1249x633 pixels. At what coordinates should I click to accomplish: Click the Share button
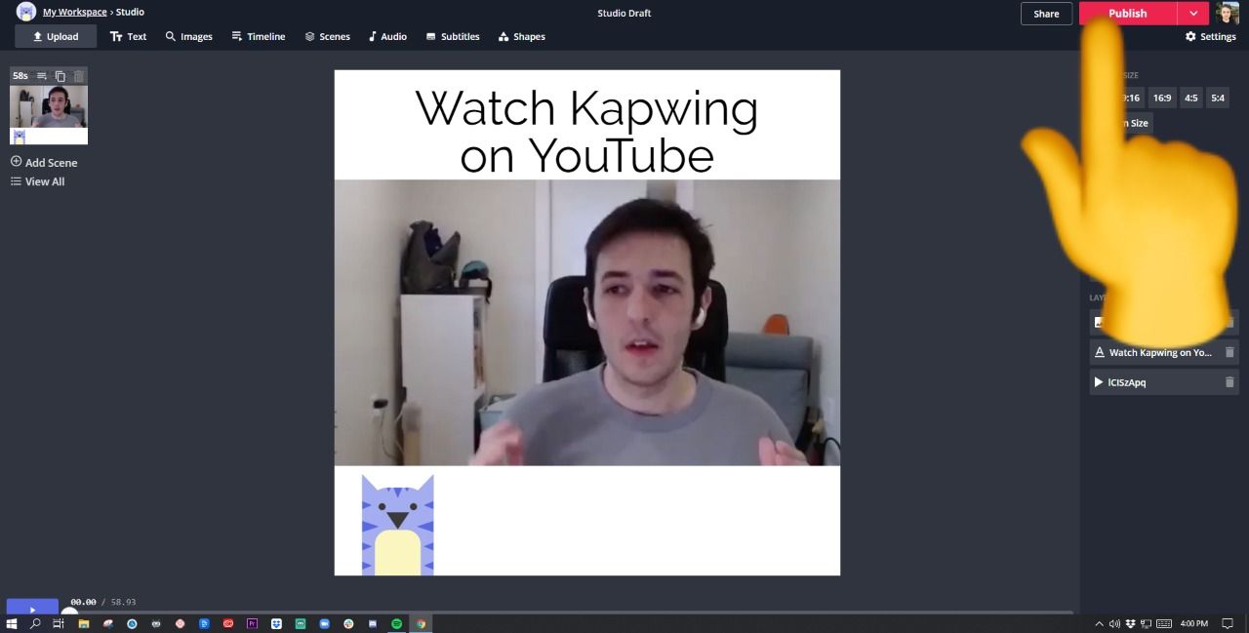tap(1046, 14)
